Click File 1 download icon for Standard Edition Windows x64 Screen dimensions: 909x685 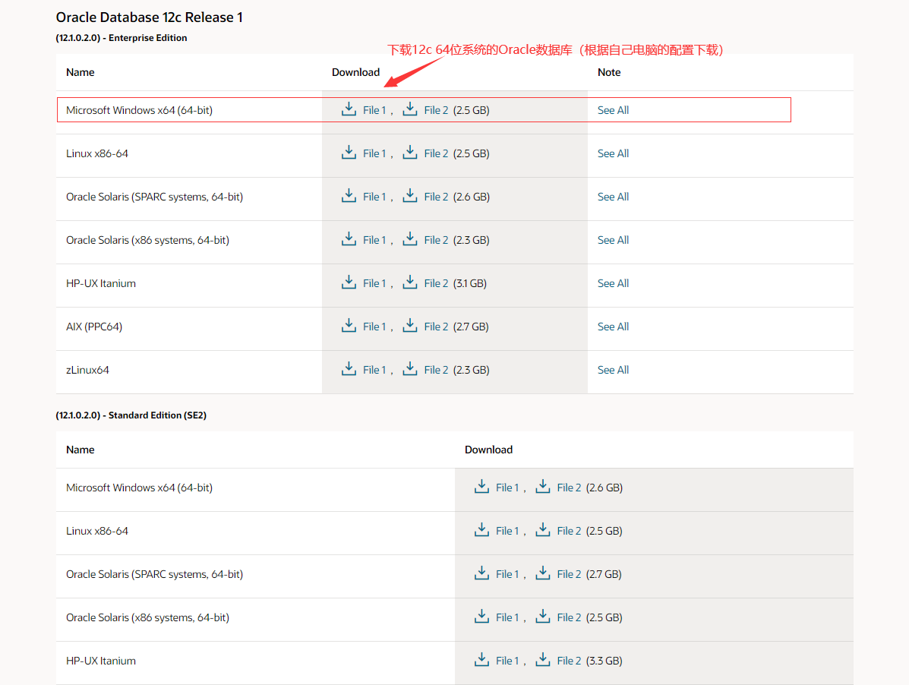481,486
